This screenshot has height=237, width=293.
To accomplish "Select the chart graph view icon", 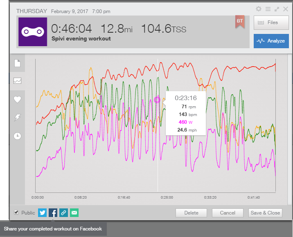I will 17,81.
